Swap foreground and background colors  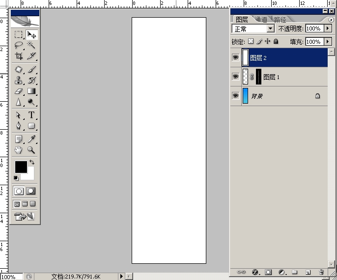(x=32, y=162)
